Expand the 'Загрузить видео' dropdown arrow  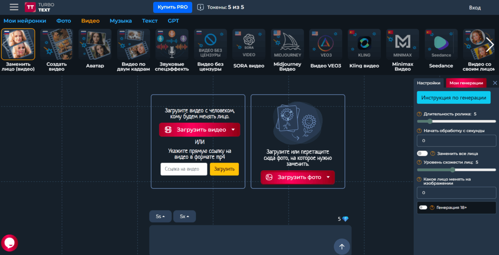point(233,130)
